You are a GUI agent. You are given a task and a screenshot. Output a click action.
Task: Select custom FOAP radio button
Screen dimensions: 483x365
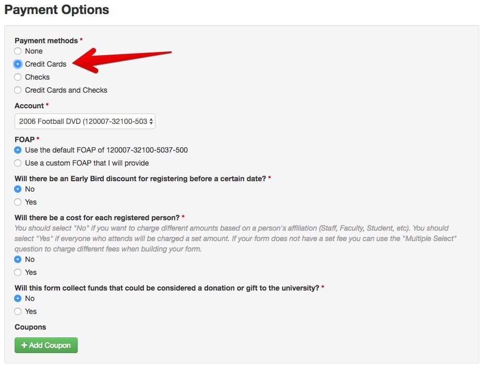tap(18, 163)
